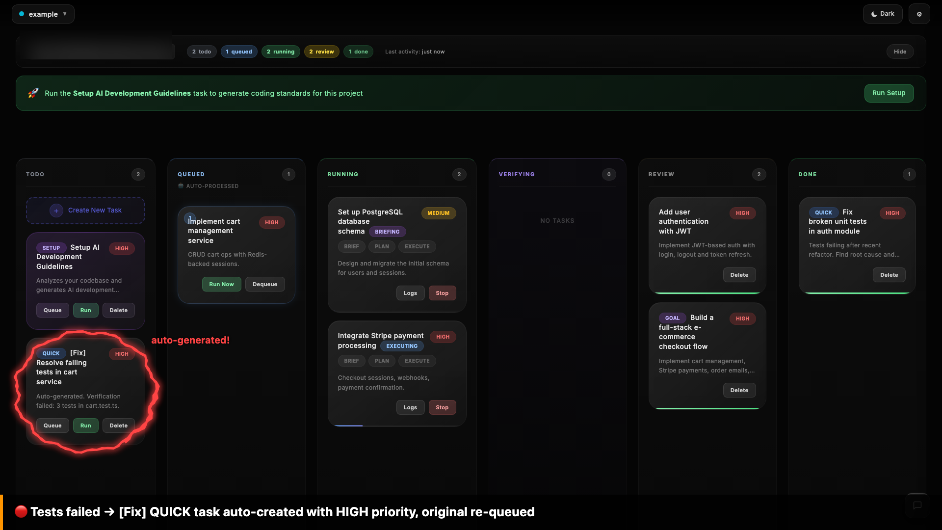Click Create New Task in the TODO column
The width and height of the screenshot is (942, 530).
(85, 210)
